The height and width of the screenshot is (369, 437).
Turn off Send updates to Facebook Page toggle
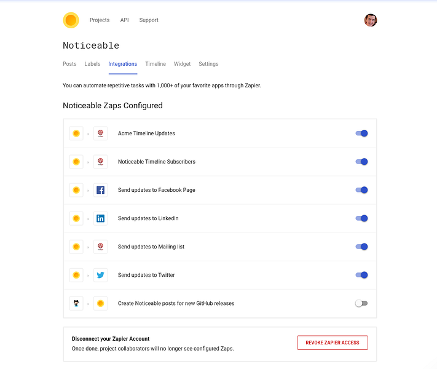coord(361,190)
